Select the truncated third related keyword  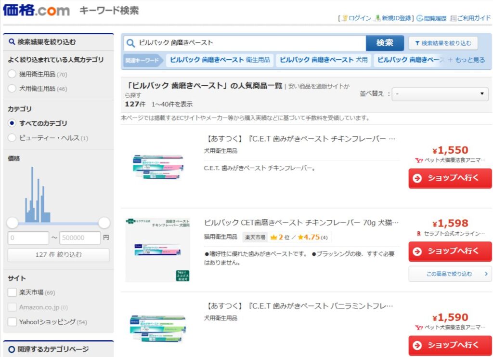[x=410, y=60]
